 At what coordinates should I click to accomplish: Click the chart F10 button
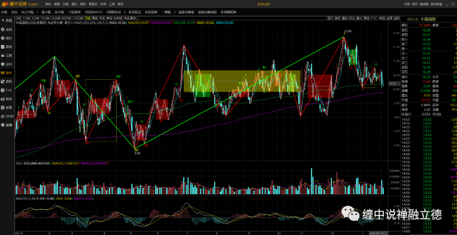(x=373, y=18)
